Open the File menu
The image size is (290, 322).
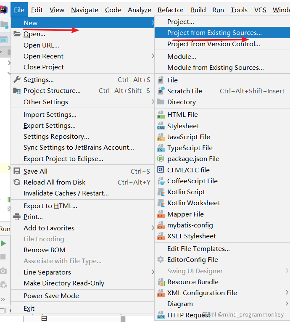19,10
